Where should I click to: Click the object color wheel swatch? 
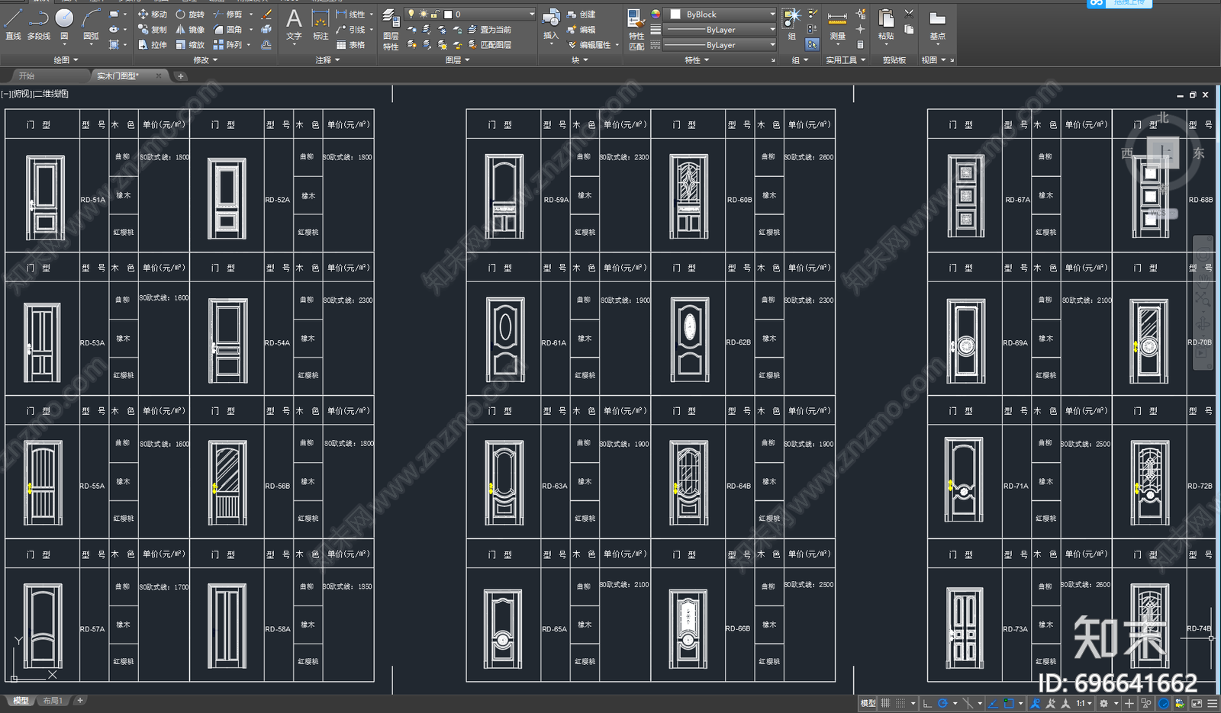tap(656, 14)
